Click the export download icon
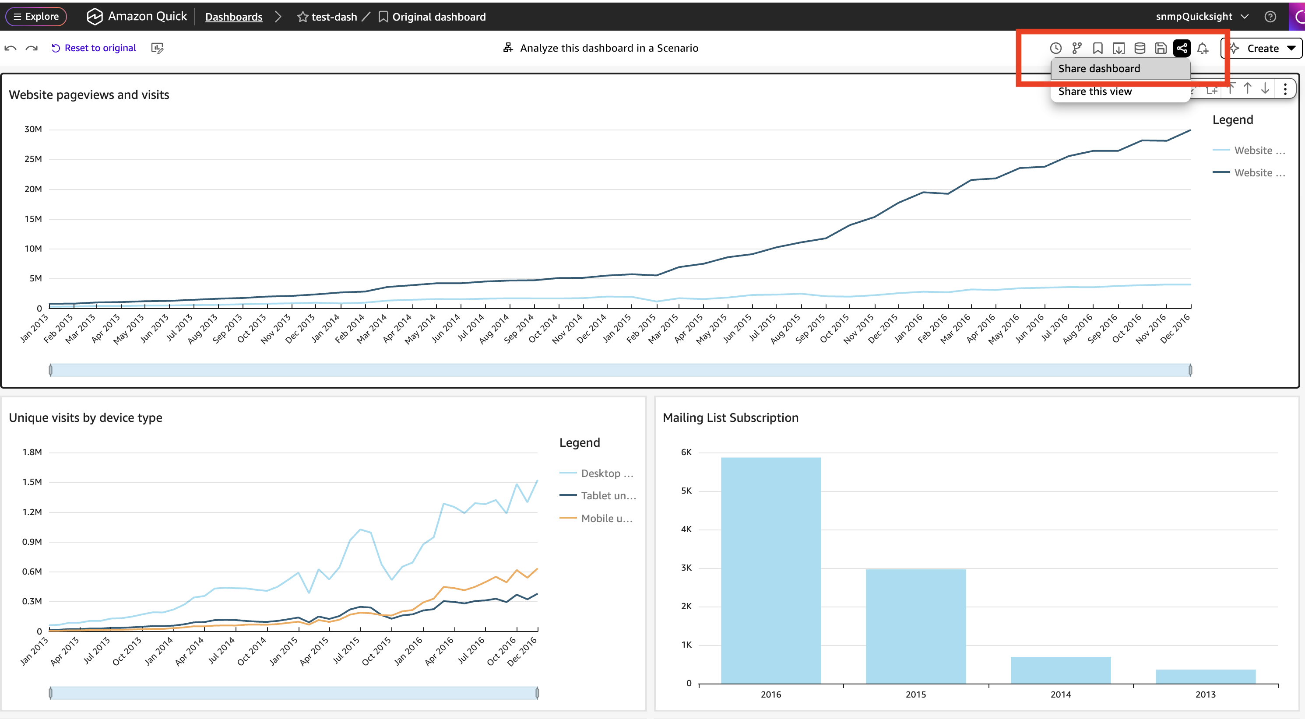This screenshot has width=1305, height=719. coord(1119,48)
